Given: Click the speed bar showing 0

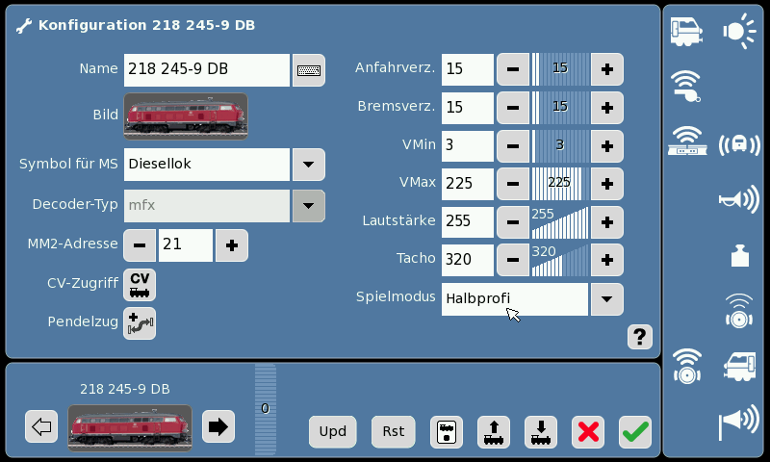Looking at the screenshot, I should click(x=266, y=409).
